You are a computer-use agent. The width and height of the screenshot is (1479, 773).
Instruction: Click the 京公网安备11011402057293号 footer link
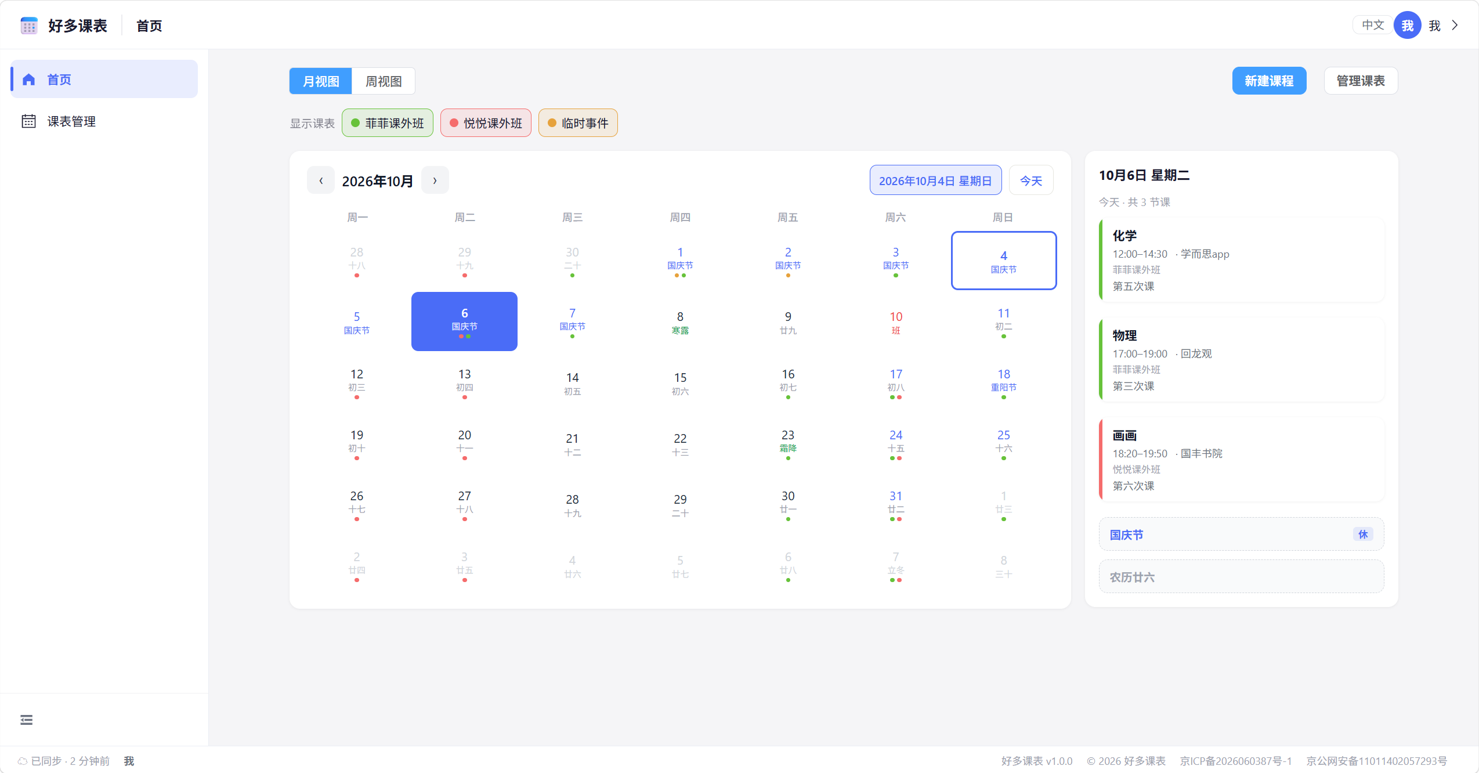point(1376,761)
